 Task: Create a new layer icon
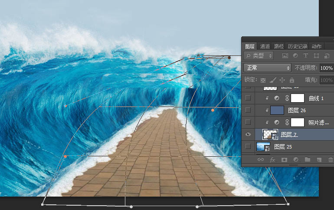coord(319,159)
